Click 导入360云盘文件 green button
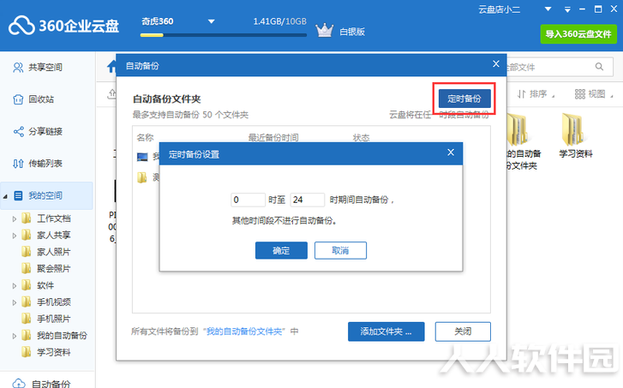The image size is (623, 388). coord(578,34)
